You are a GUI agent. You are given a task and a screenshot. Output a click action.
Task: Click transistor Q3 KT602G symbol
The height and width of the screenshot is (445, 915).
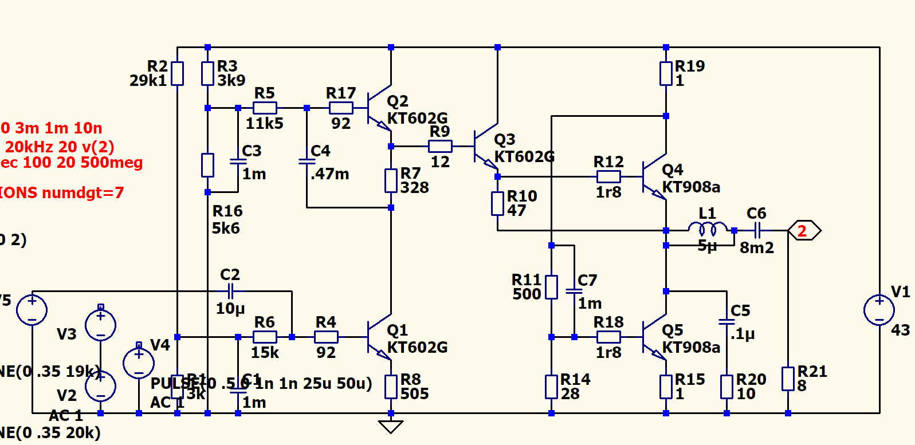(486, 146)
